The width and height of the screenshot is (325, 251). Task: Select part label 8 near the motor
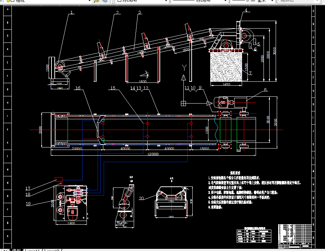point(265,90)
